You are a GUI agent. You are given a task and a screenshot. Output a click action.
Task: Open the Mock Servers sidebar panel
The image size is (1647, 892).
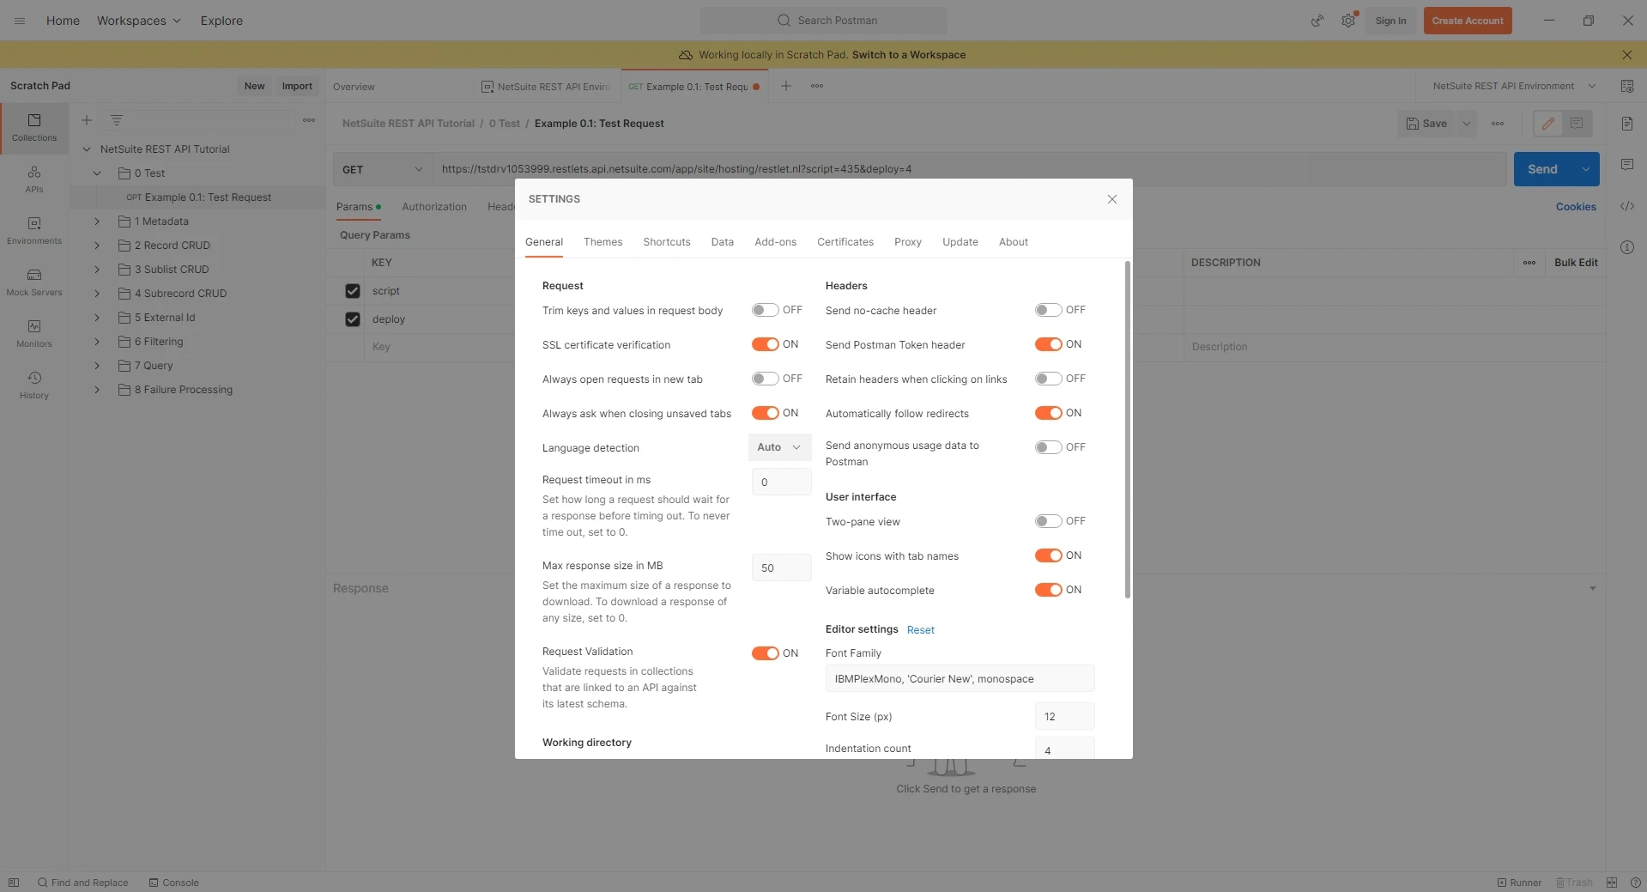pos(34,282)
